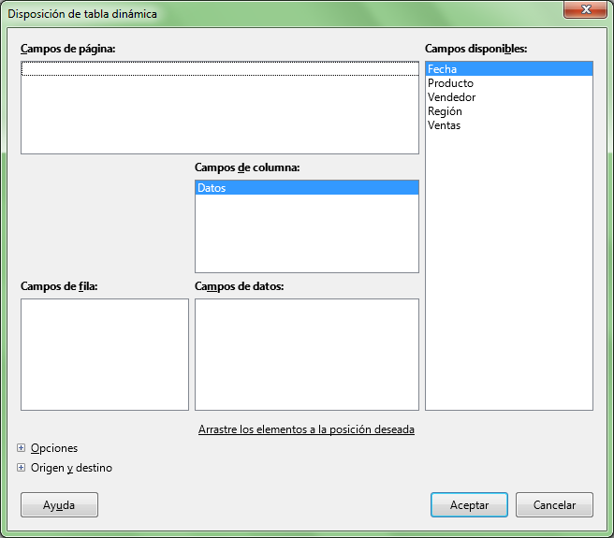Select Fecha in available fields
This screenshot has width=614, height=538.
[x=443, y=68]
